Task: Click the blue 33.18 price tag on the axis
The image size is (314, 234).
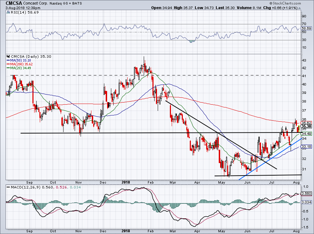Action: point(307,147)
